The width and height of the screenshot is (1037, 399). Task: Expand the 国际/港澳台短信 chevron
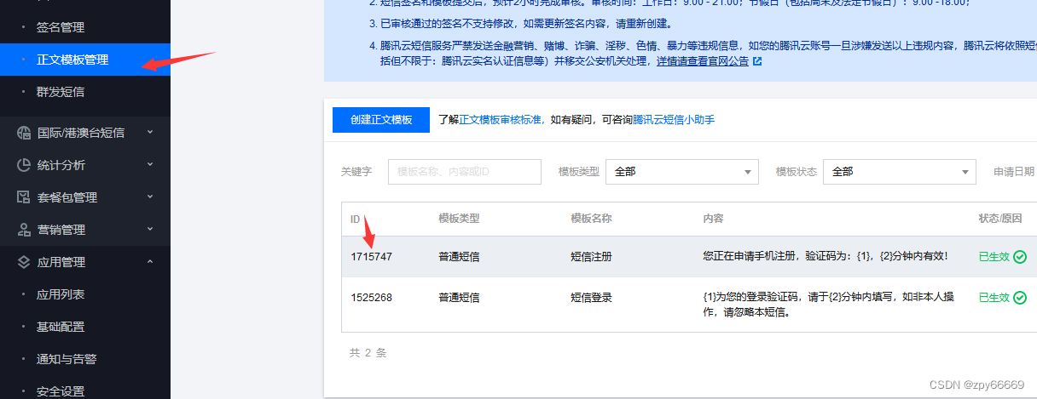click(150, 132)
